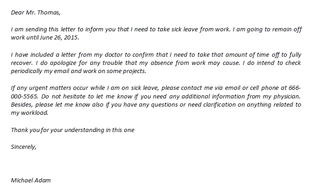
Task: Click the words "from my physician"
Action: coord(277,96)
